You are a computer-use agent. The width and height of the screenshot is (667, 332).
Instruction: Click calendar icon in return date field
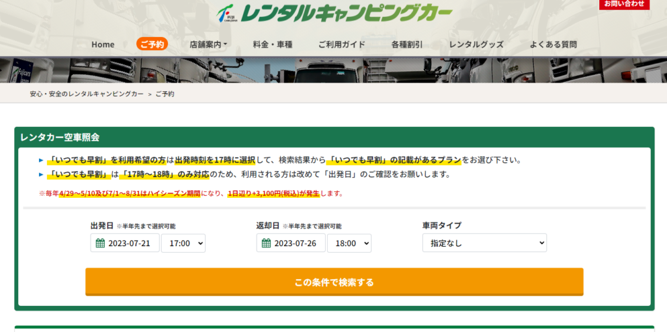click(x=266, y=243)
